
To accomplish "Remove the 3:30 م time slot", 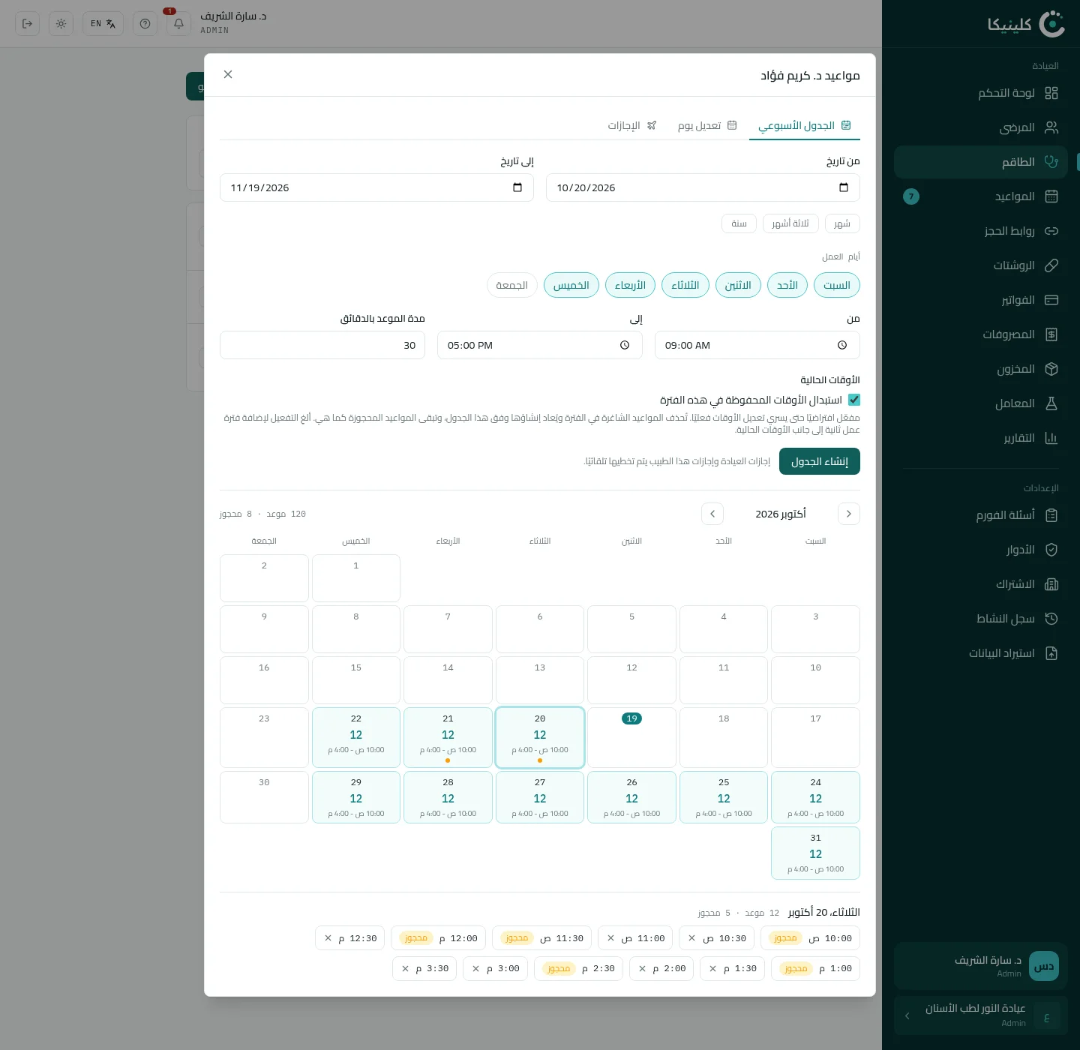I will pyautogui.click(x=405, y=968).
